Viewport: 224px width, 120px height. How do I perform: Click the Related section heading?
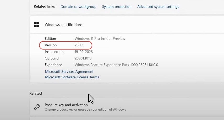pos(36,93)
